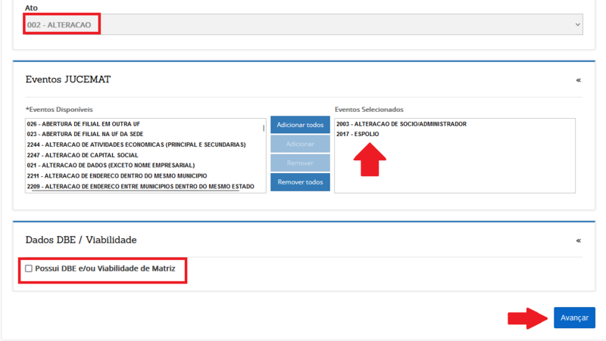Select 2003 - Alteracao de Socio/Administrador in selected list
Viewport: 606px width, 341px height.
[x=401, y=124]
